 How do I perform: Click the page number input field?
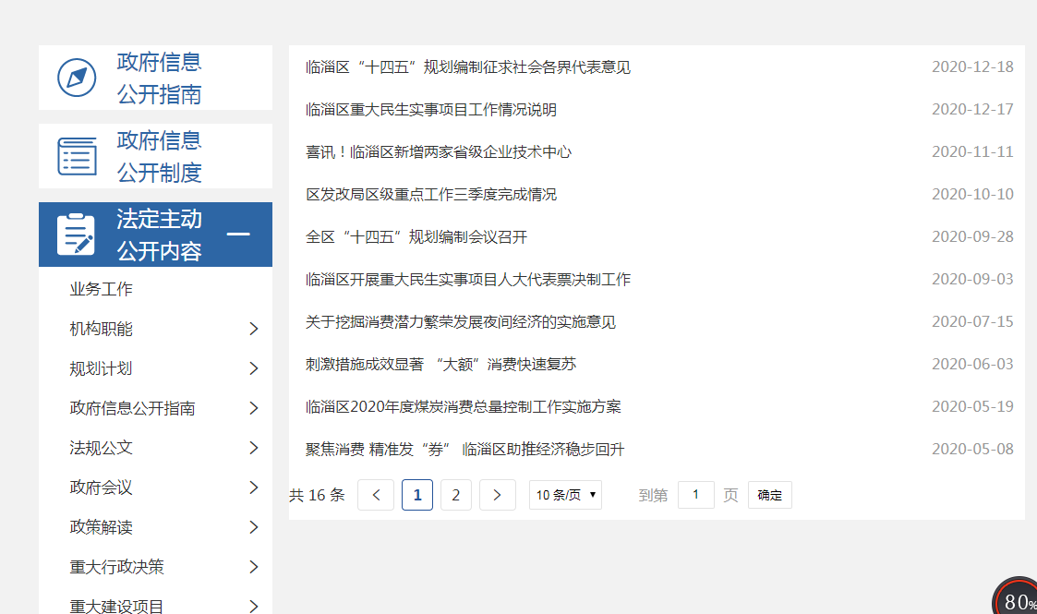coord(695,495)
